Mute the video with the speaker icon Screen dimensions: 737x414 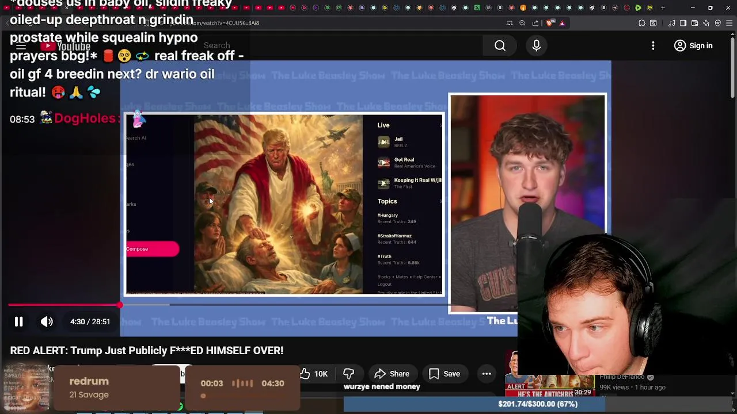click(x=47, y=322)
